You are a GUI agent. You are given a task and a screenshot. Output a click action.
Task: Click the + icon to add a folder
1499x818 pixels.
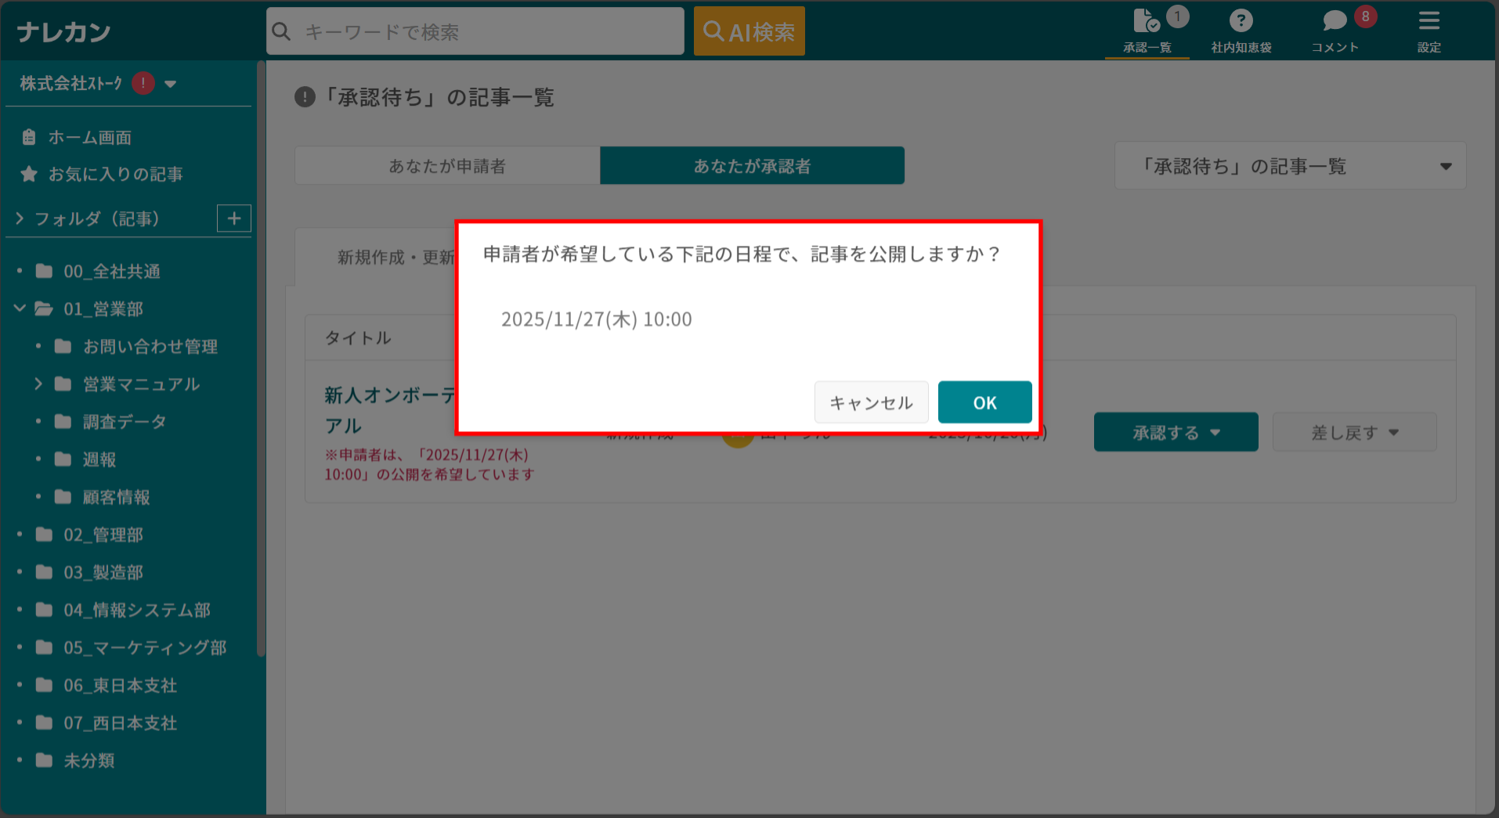[233, 218]
